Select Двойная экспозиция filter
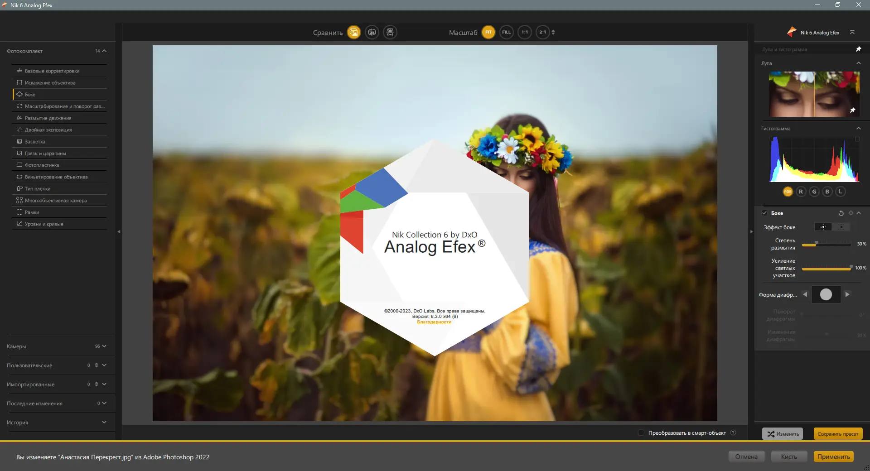Image resolution: width=870 pixels, height=471 pixels. [59, 130]
